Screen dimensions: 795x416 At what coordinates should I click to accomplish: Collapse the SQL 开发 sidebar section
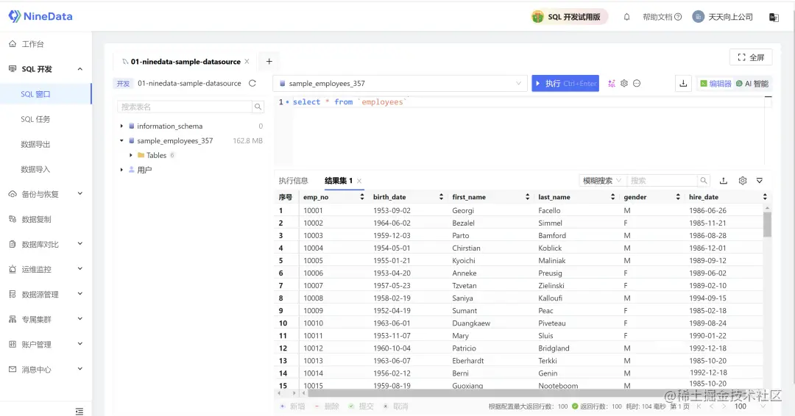(79, 69)
